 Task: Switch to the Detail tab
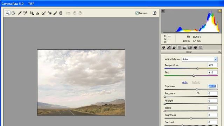pos(174,48)
